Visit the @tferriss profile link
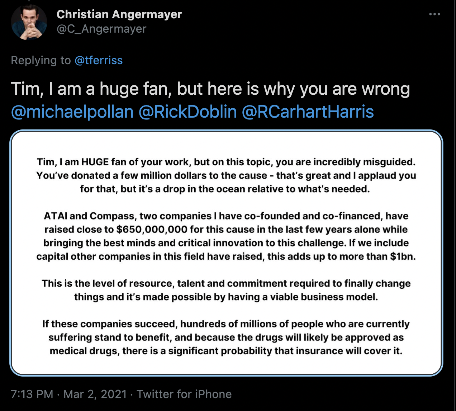 [99, 60]
